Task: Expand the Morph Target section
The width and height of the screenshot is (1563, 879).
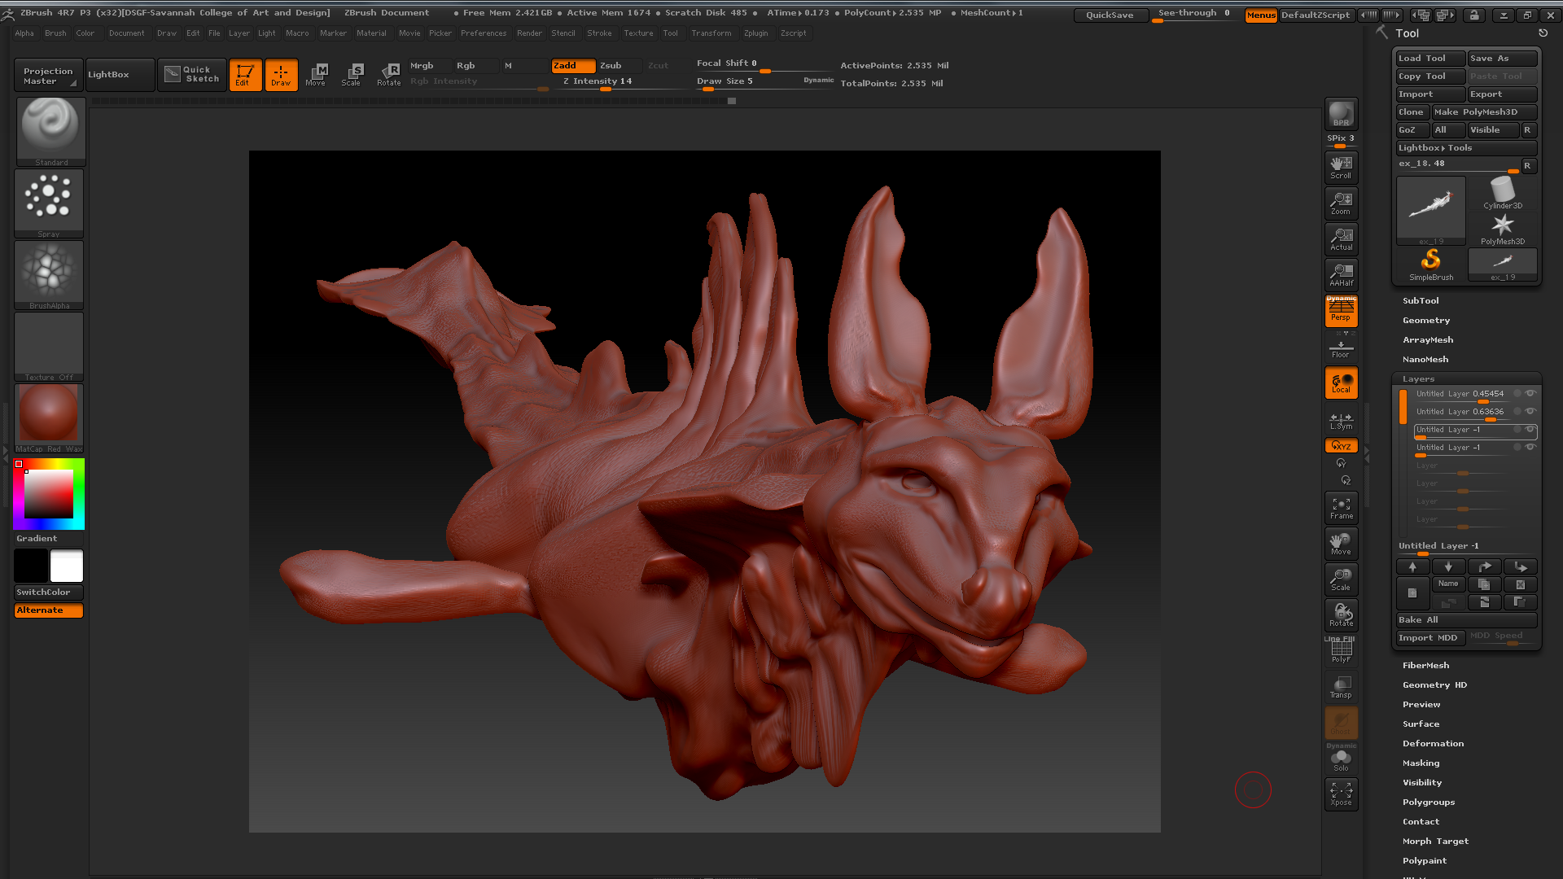Action: pos(1435,842)
